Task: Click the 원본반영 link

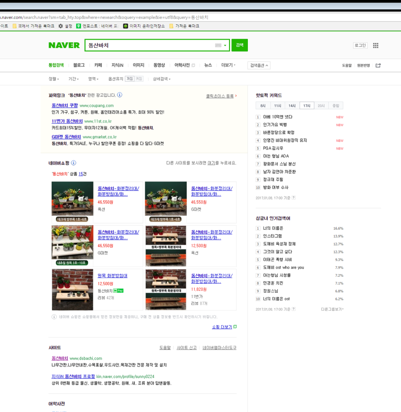Action: [363, 65]
